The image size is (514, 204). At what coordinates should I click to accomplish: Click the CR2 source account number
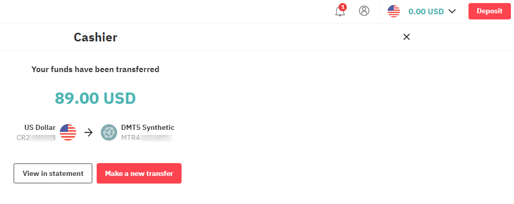[x=36, y=138]
